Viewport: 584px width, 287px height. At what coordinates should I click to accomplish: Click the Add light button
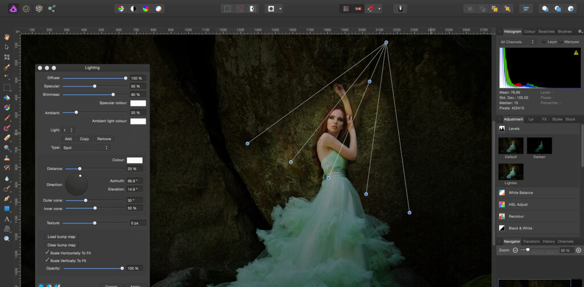(x=68, y=139)
